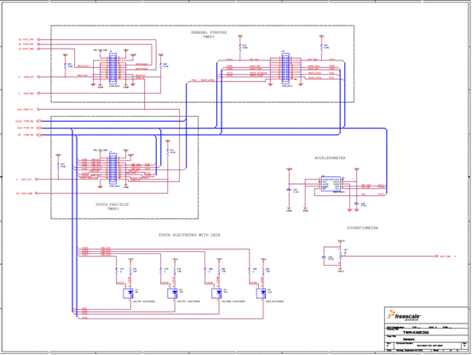Screen dimensions: 472x355
Task: Click the TOUCH PAD/SLCD TWRPI label
Action: (x=112, y=206)
